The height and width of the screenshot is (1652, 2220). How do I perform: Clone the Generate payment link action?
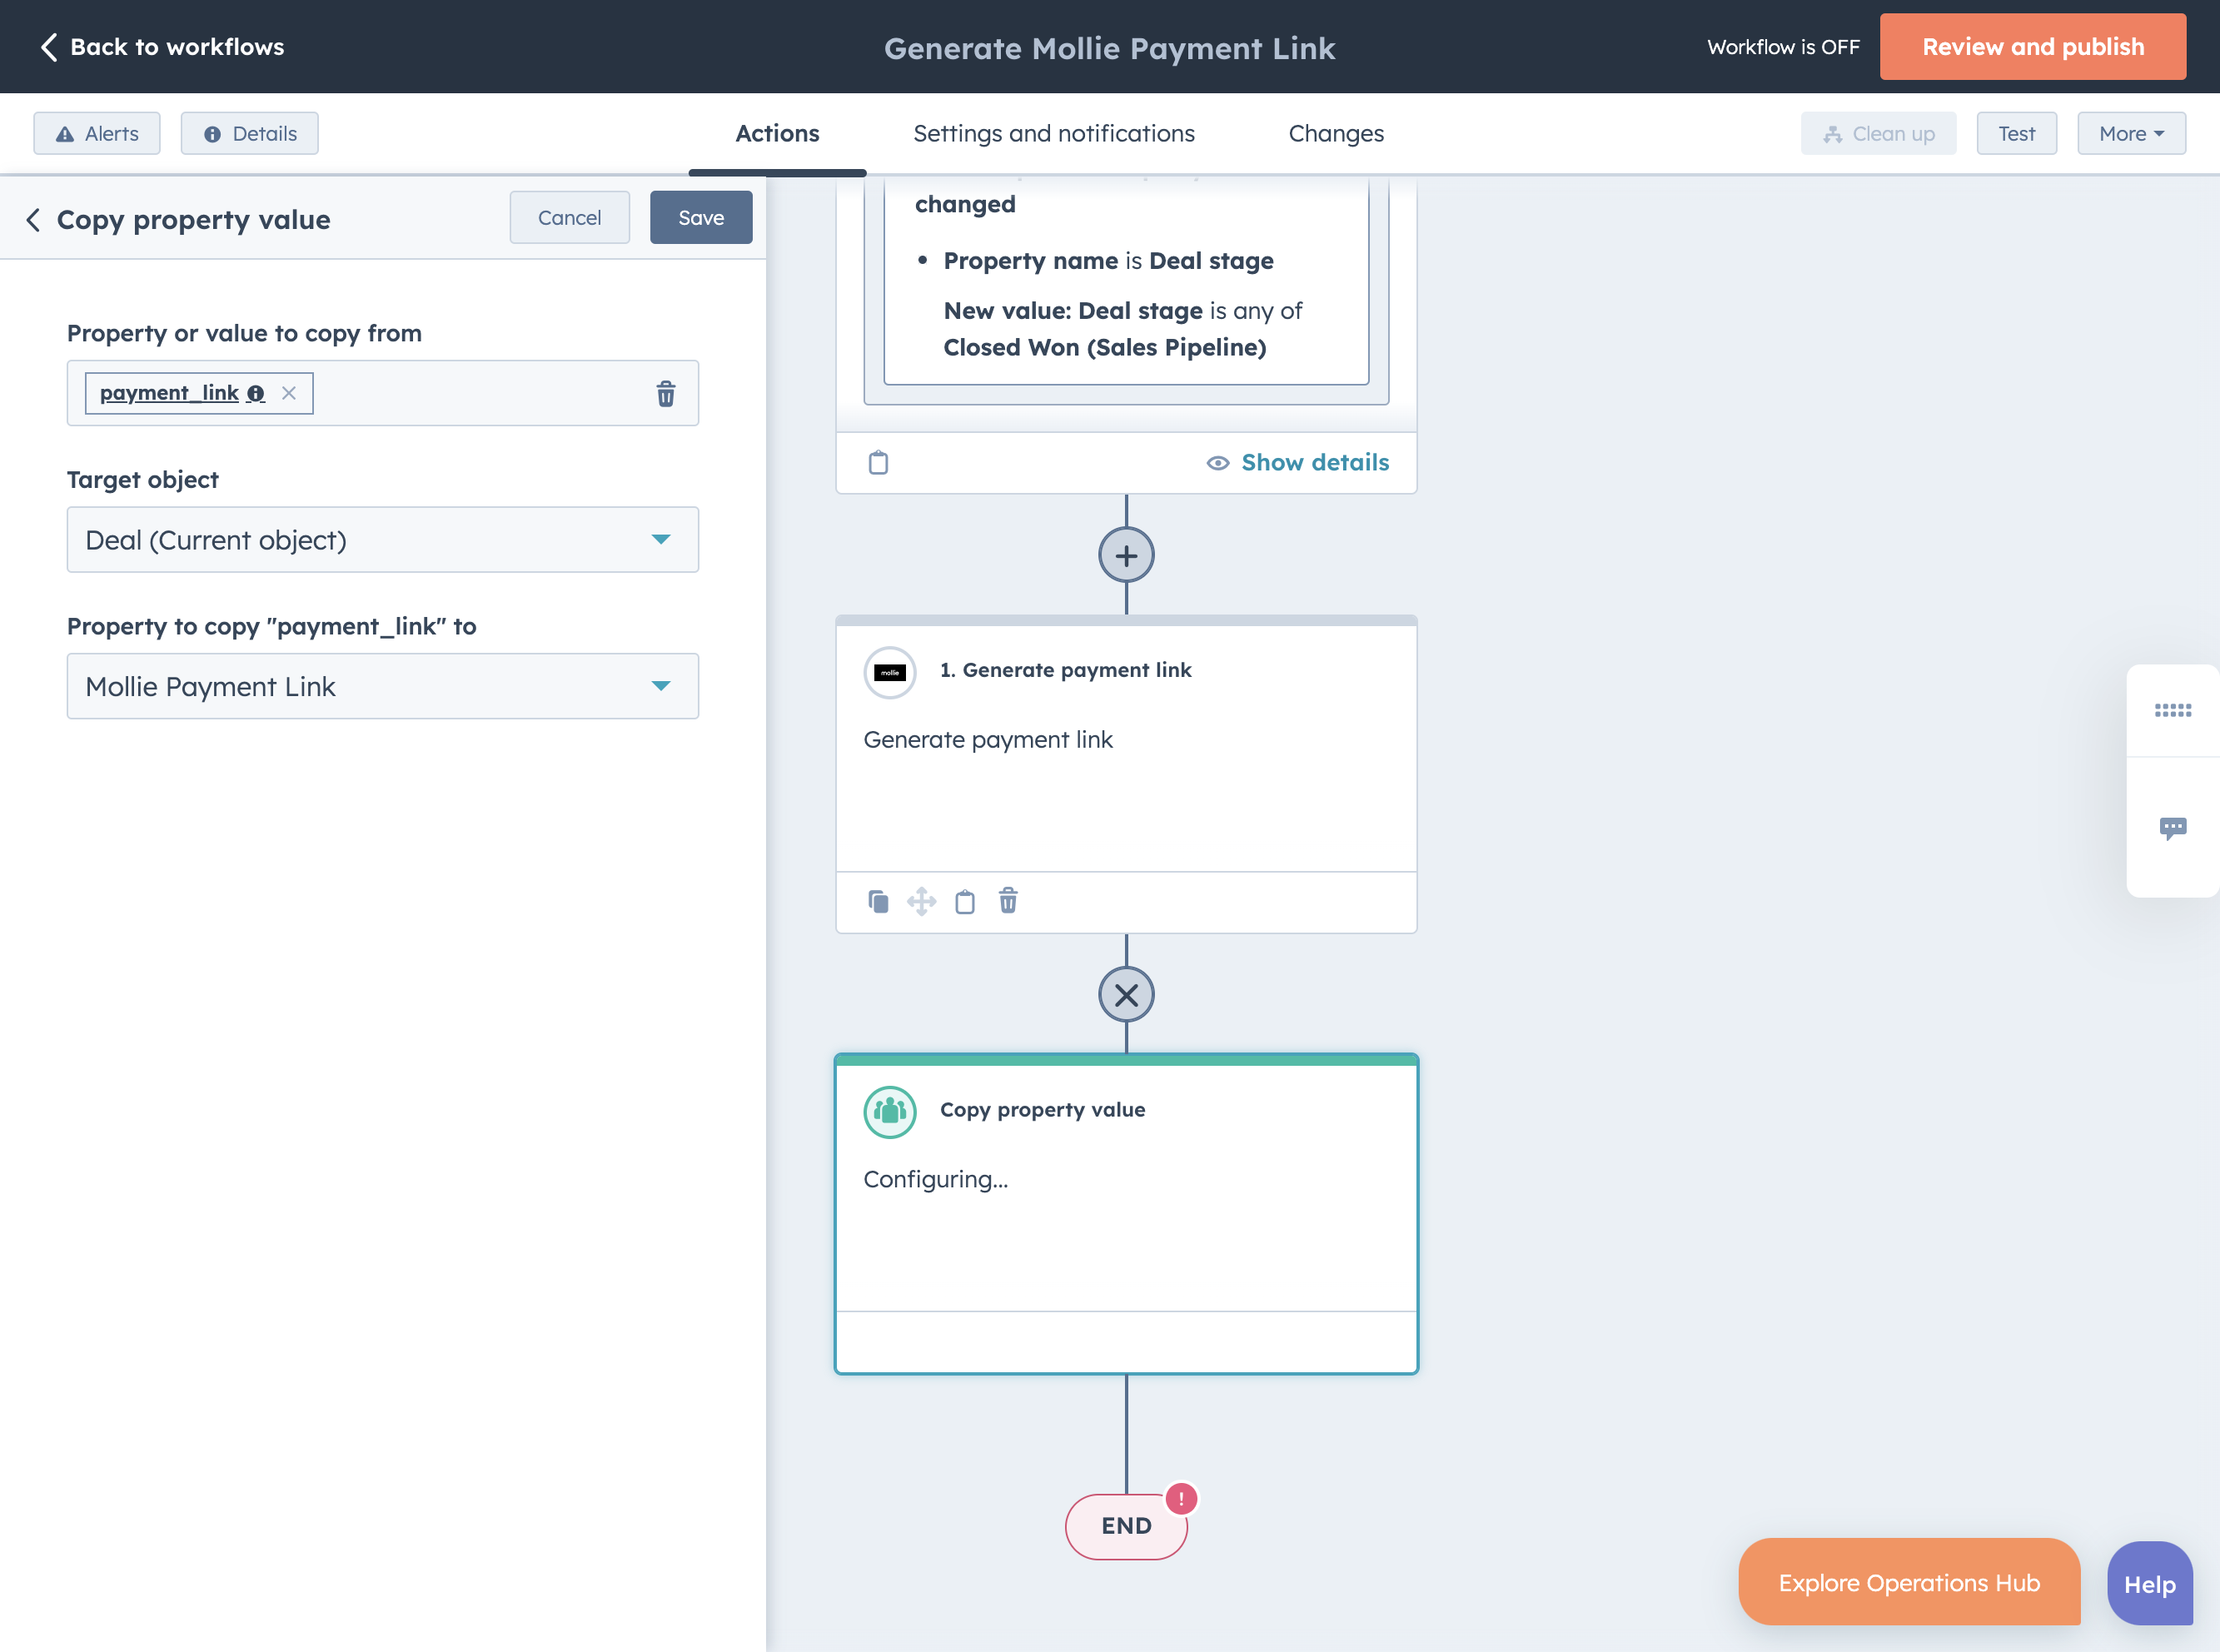[x=878, y=901]
